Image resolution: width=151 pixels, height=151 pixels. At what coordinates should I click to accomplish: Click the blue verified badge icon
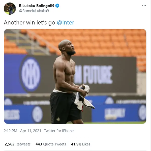tap(57, 6)
